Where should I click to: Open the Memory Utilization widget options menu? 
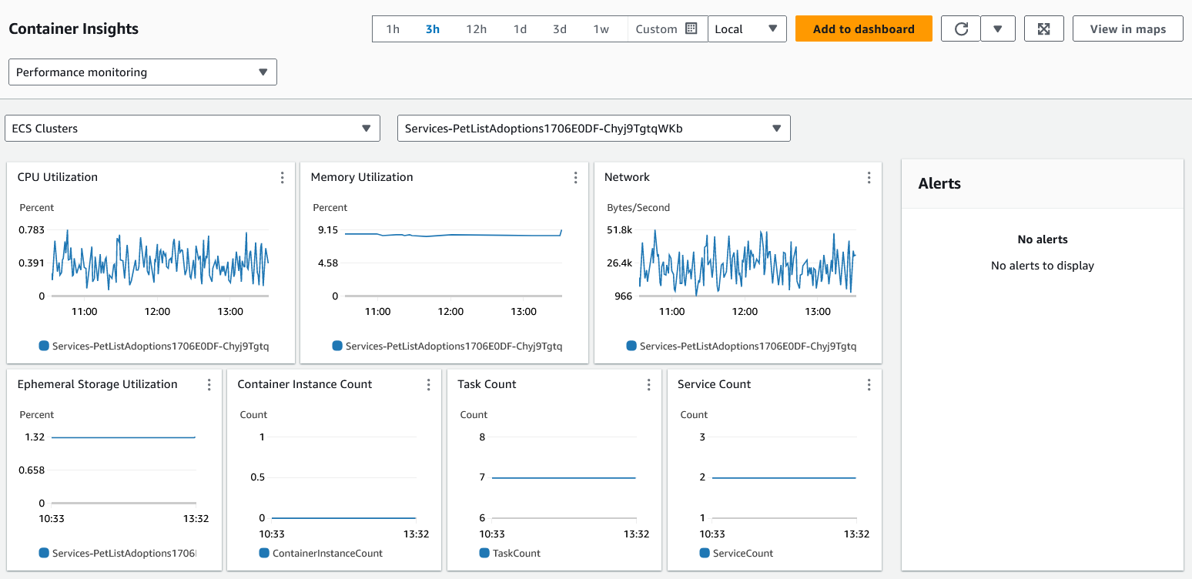click(575, 177)
